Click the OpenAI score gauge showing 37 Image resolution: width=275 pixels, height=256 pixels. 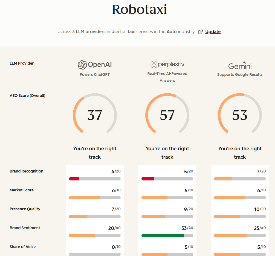(95, 113)
